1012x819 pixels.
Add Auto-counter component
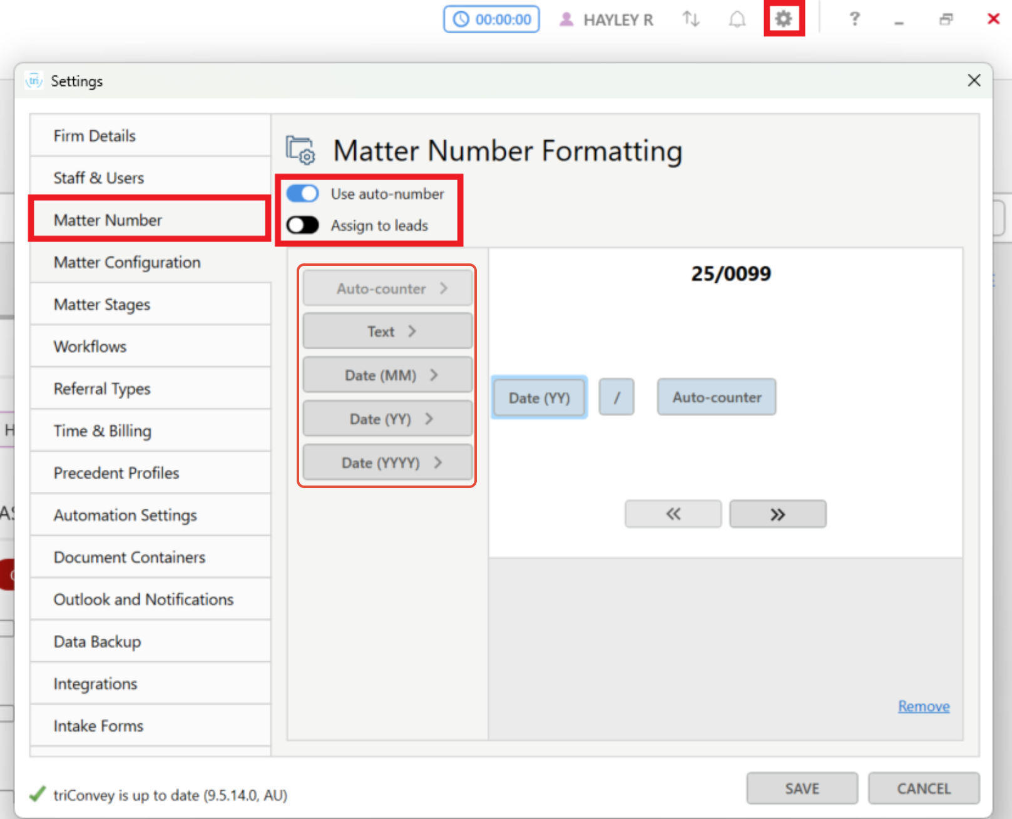(x=387, y=288)
